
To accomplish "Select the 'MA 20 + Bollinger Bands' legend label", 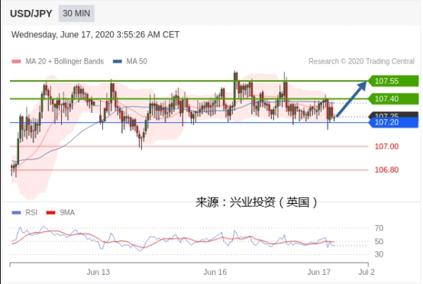I will click(x=65, y=62).
